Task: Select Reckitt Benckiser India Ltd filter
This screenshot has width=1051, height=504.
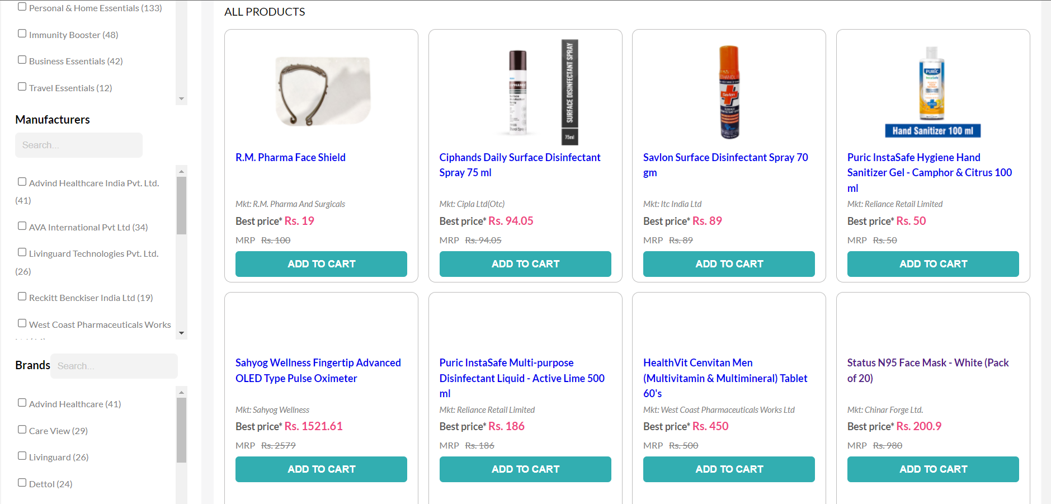Action: 22,295
